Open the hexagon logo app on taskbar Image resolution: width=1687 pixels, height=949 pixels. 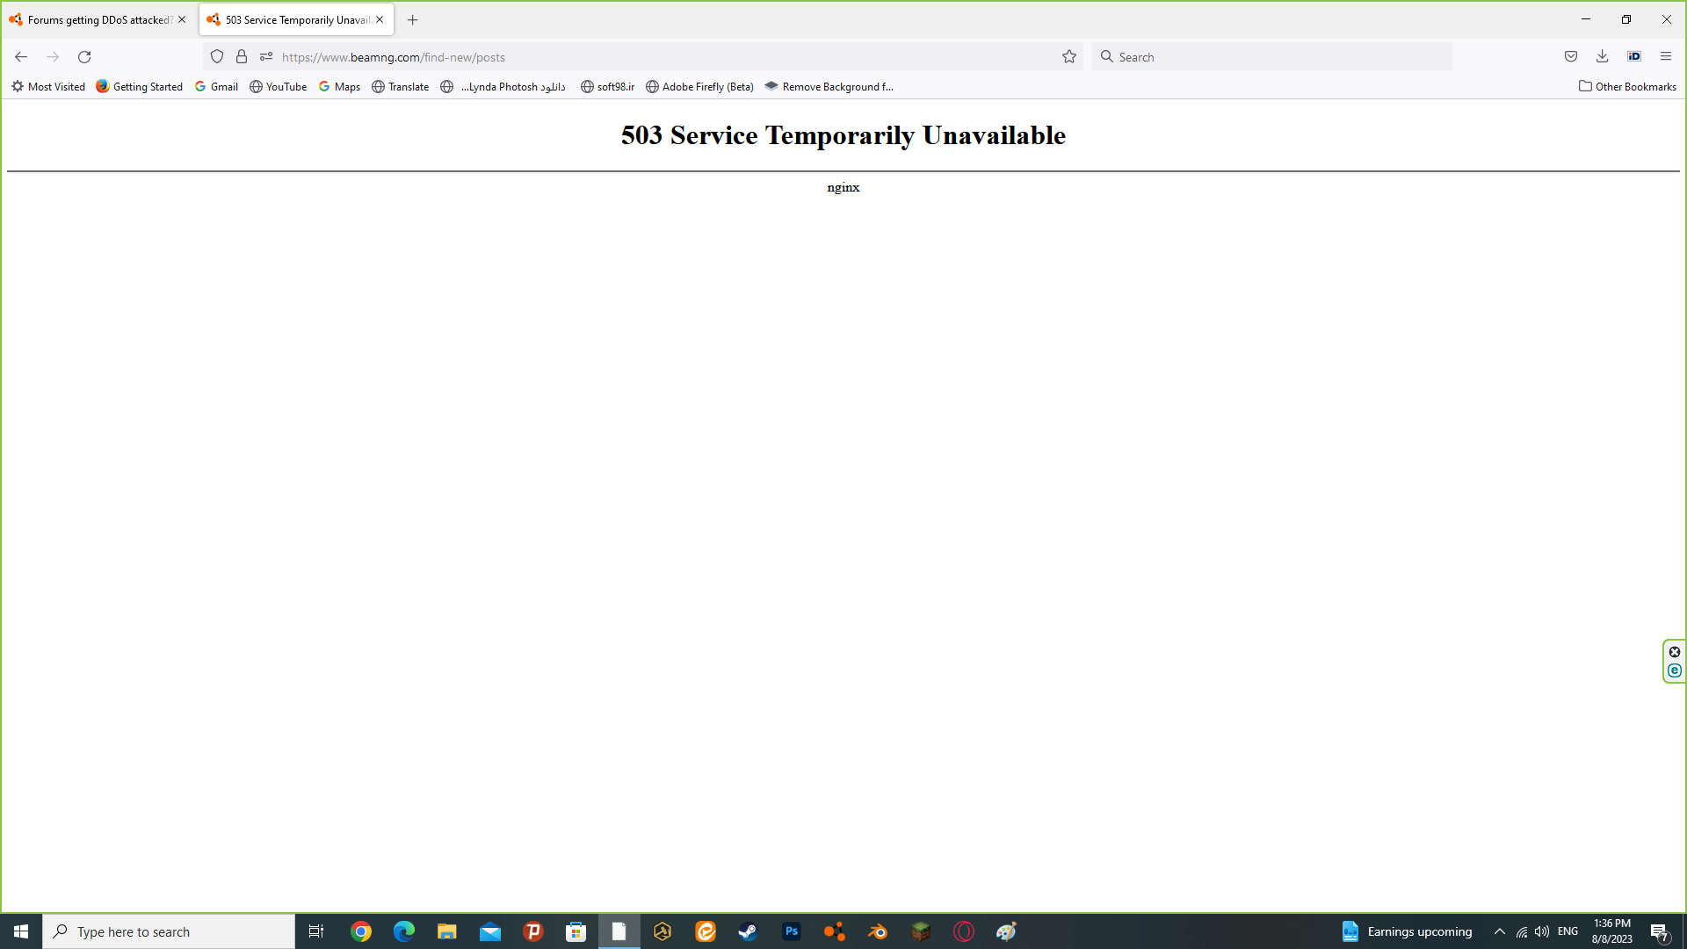[x=662, y=931]
